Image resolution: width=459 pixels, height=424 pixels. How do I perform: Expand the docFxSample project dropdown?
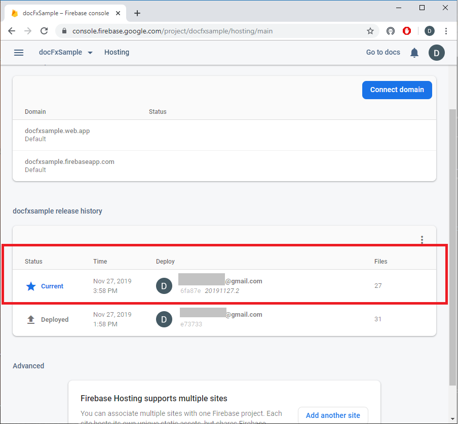pos(90,53)
